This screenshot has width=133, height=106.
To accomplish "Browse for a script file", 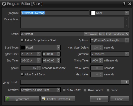I will tap(93, 34).
